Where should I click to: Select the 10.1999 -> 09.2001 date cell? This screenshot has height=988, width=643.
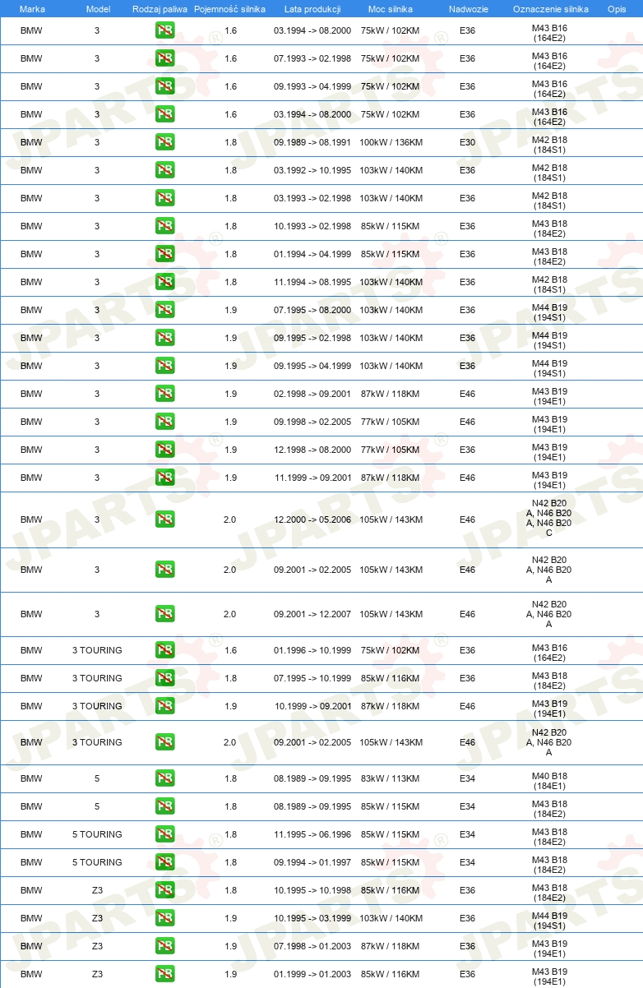tap(312, 706)
